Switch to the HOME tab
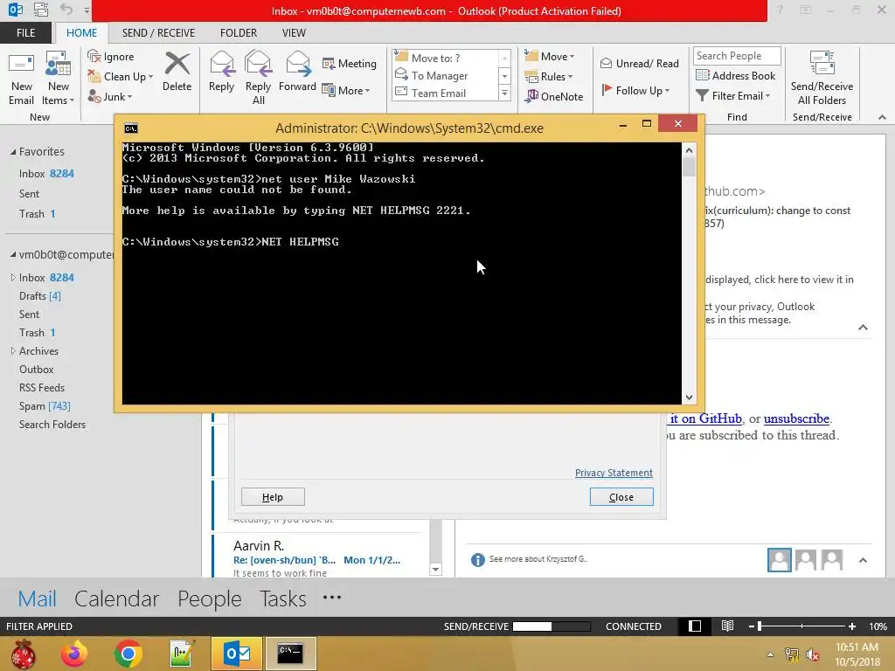The width and height of the screenshot is (895, 671). 81,33
